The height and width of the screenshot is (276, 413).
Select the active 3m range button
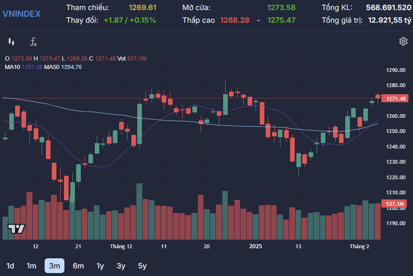click(x=54, y=266)
